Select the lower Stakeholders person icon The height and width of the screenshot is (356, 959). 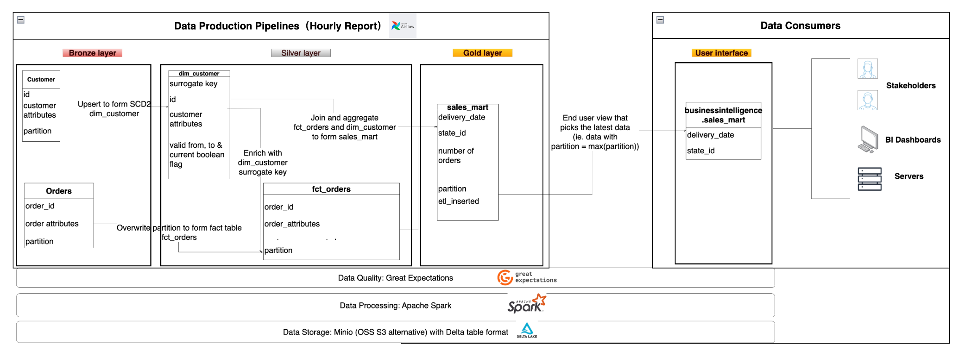point(867,101)
